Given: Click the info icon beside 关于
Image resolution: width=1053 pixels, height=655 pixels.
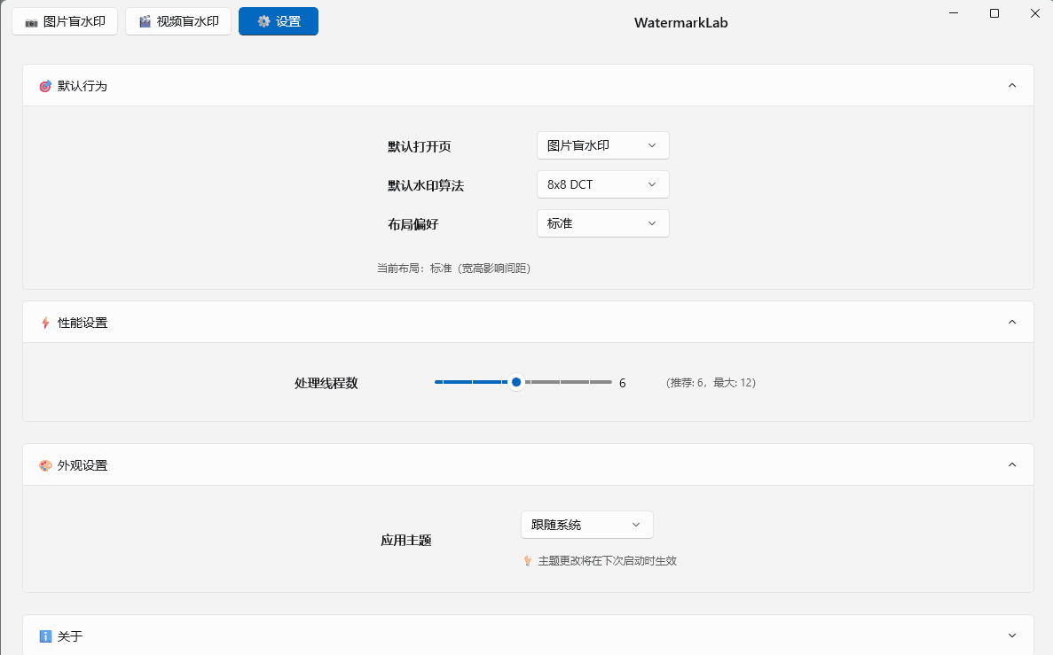Looking at the screenshot, I should (x=45, y=636).
